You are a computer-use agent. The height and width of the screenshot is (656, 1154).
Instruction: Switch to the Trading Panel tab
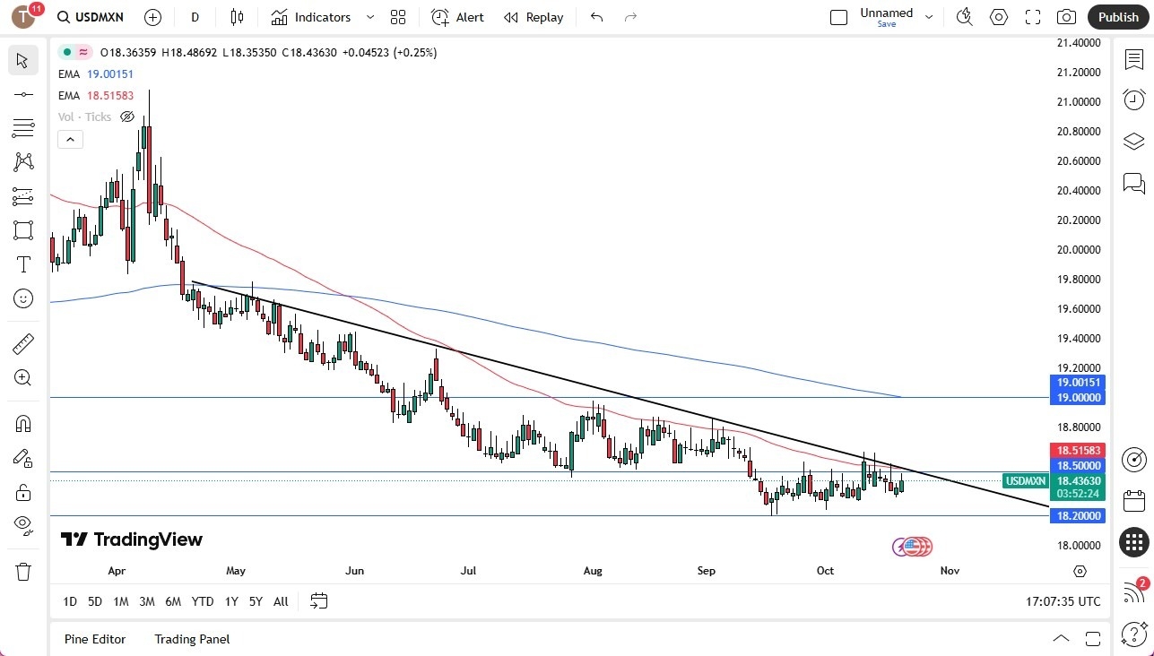(x=191, y=639)
